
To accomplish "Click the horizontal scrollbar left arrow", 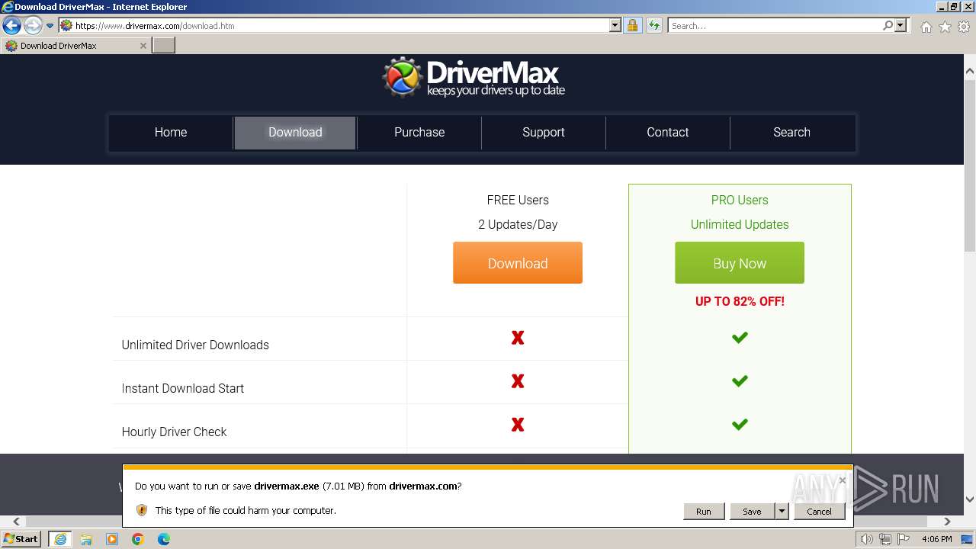I will point(16,522).
